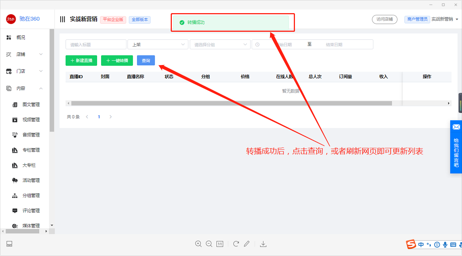Click the pagination previous page arrow

pyautogui.click(x=87, y=117)
